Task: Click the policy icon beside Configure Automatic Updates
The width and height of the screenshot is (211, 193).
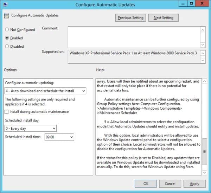Action: tap(7, 16)
